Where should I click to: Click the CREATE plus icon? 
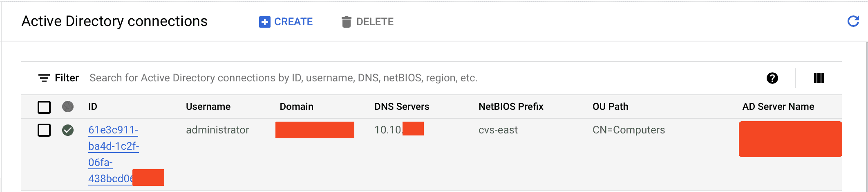point(264,22)
